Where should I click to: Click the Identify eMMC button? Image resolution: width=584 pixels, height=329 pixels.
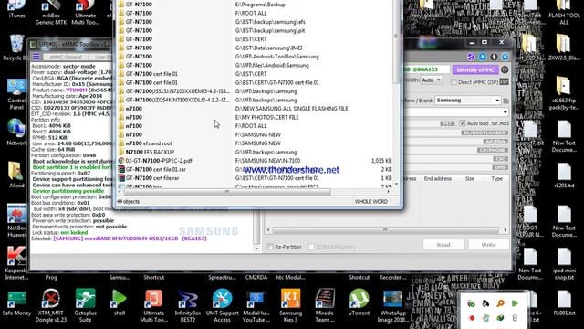click(475, 69)
